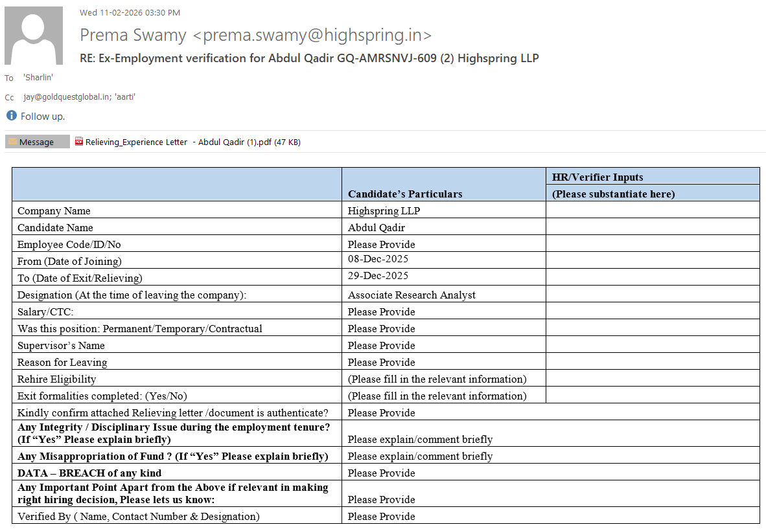Click the sender's profile avatar picture

(x=34, y=36)
